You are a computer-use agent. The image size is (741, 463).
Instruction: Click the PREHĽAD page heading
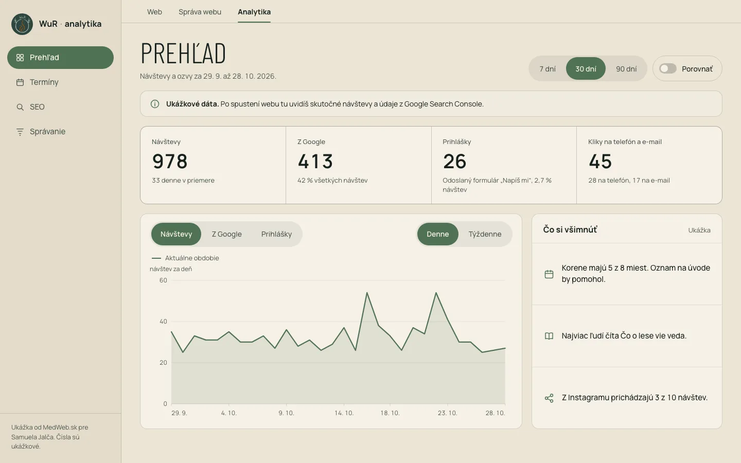tap(183, 54)
